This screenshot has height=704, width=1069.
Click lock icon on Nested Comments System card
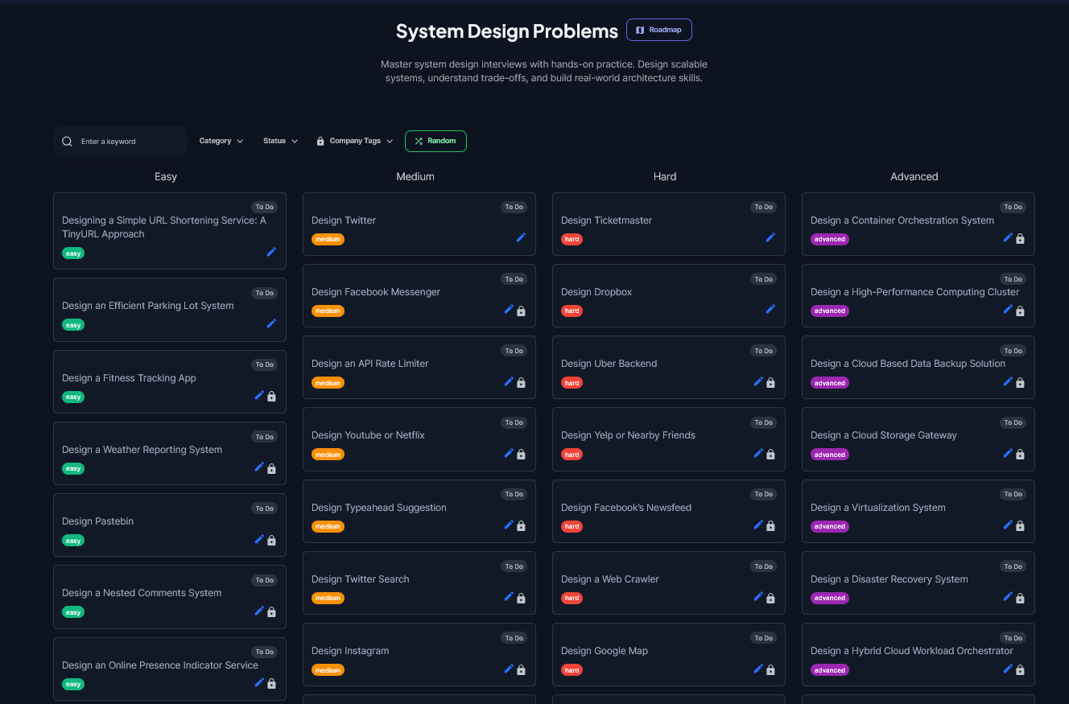pyautogui.click(x=271, y=612)
